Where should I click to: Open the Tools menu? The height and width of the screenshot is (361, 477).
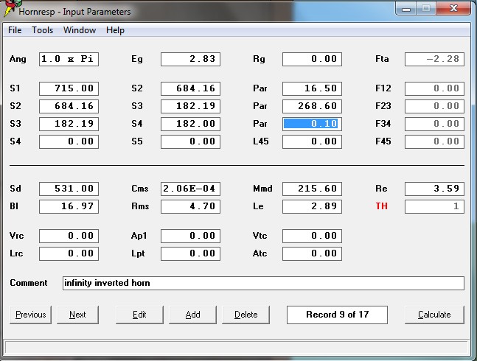click(x=42, y=30)
